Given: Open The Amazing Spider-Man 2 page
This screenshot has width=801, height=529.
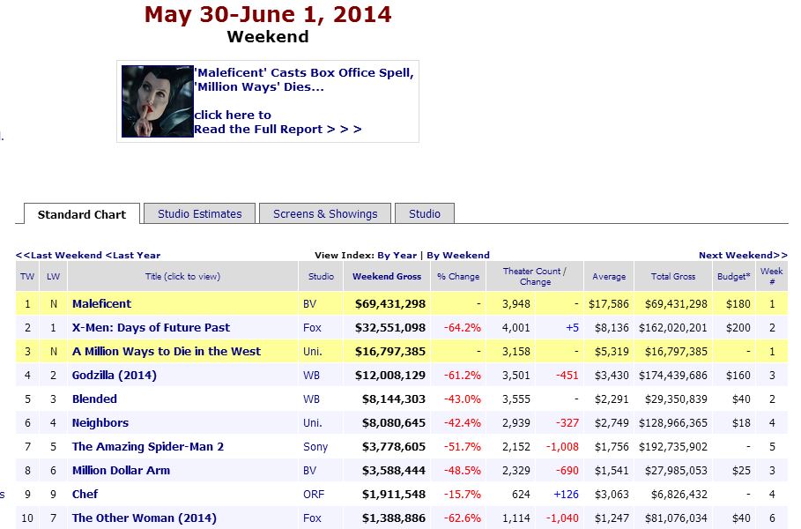Looking at the screenshot, I should pyautogui.click(x=148, y=446).
